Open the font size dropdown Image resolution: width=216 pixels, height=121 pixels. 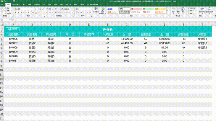tap(38, 9)
